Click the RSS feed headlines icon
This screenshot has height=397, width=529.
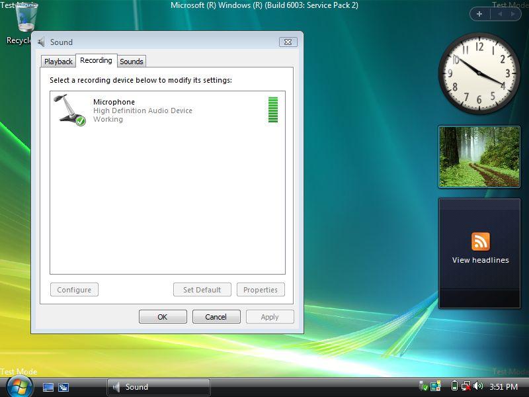point(481,242)
